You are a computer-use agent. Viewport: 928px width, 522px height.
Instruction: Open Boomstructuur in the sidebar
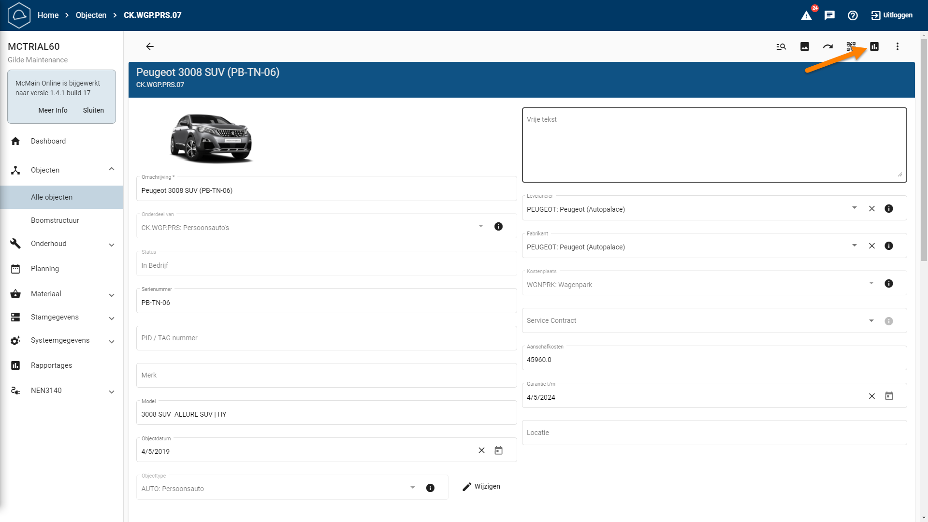55,220
